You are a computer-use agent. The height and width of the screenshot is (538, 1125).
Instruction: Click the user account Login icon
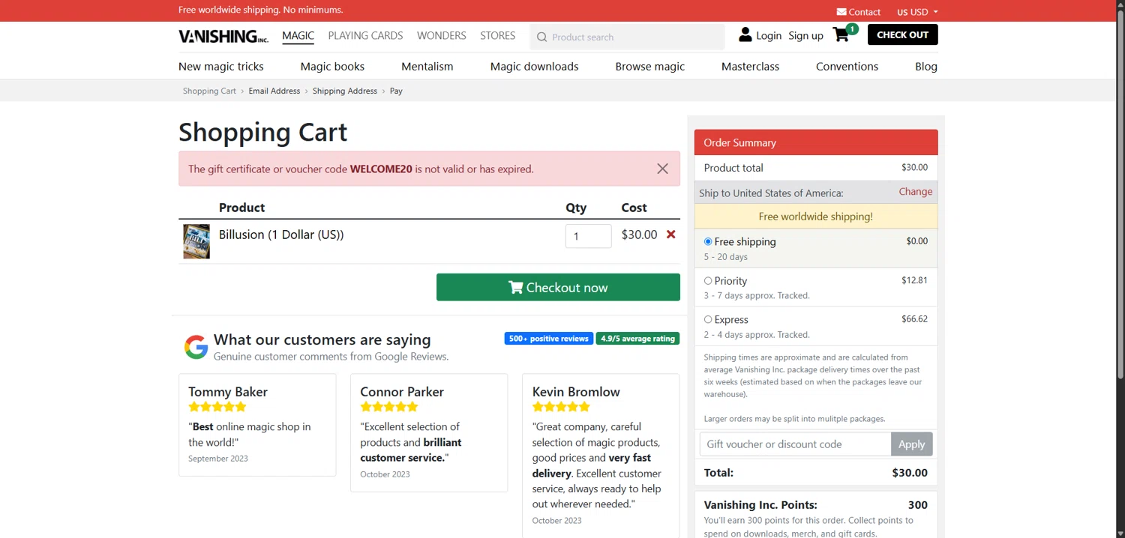[x=745, y=34]
